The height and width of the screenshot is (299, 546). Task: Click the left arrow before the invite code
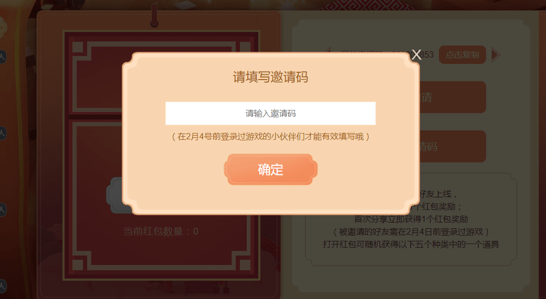328,51
